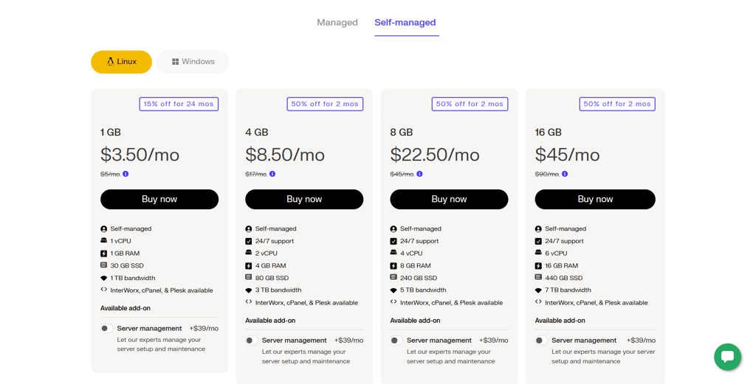Click the 8 GB plan title
This screenshot has height=384, width=756.
pyautogui.click(x=401, y=133)
